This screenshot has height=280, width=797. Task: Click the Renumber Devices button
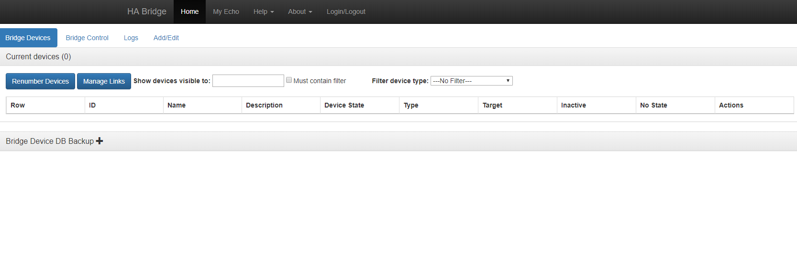(x=40, y=81)
